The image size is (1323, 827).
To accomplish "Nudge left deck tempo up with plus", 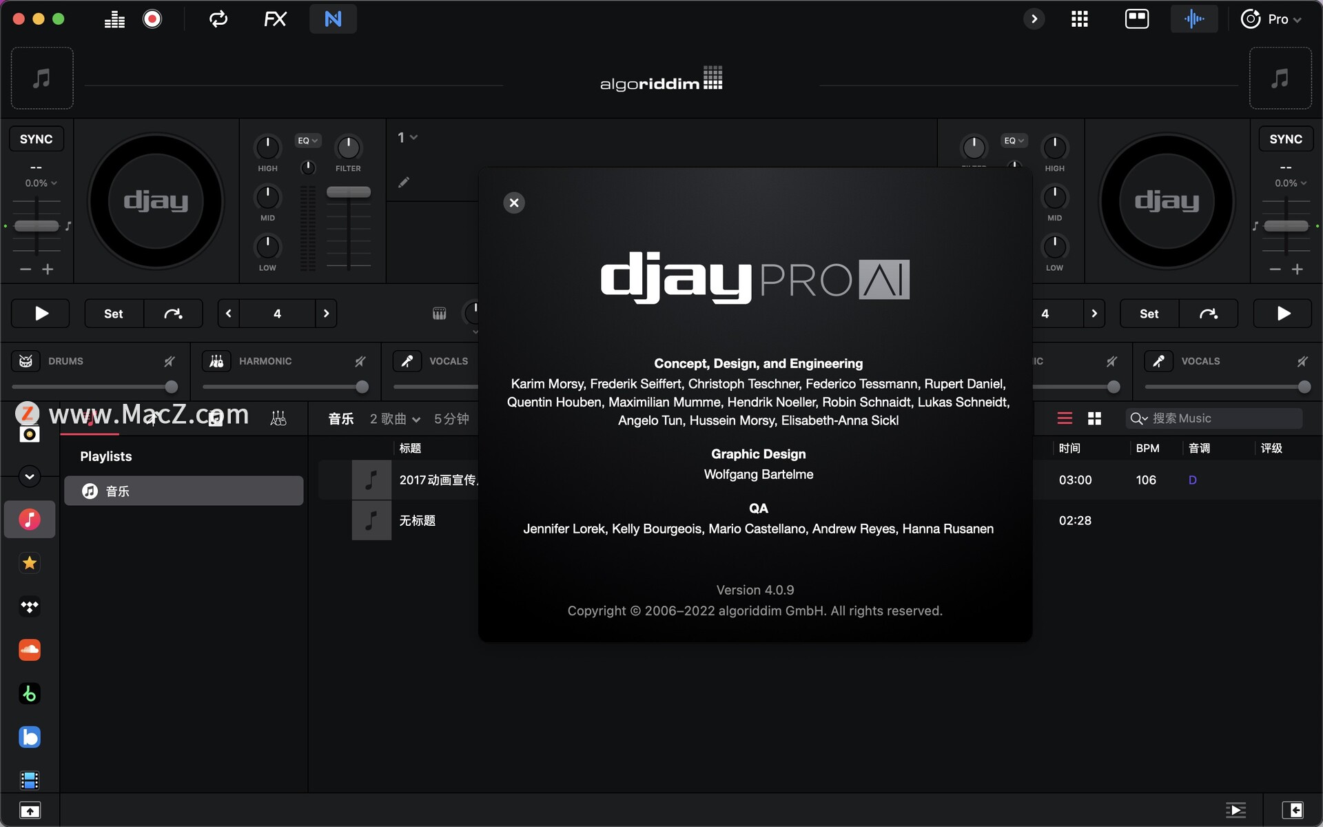I will click(x=48, y=269).
